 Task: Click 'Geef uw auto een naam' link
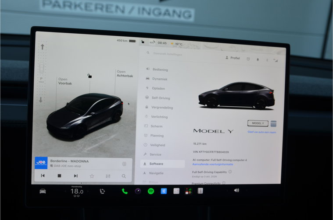click(x=262, y=132)
